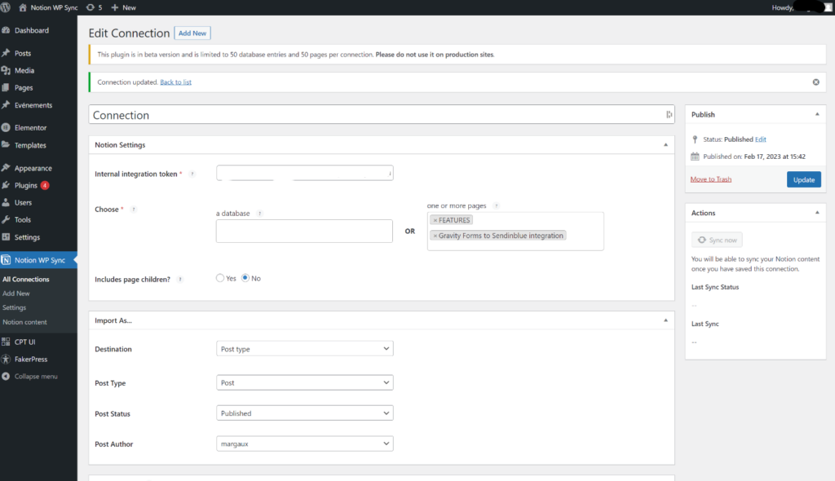Click the database selection input field
This screenshot has width=835, height=481.
point(304,231)
